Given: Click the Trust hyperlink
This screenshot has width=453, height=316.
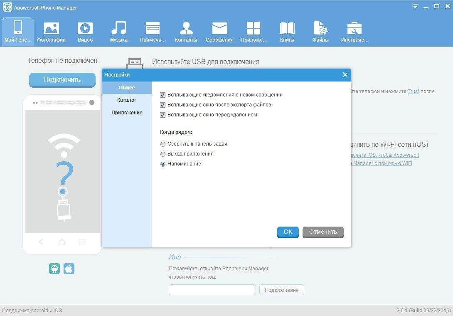Looking at the screenshot, I should 414,91.
